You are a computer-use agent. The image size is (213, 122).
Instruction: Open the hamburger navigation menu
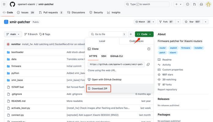coord(4,4)
